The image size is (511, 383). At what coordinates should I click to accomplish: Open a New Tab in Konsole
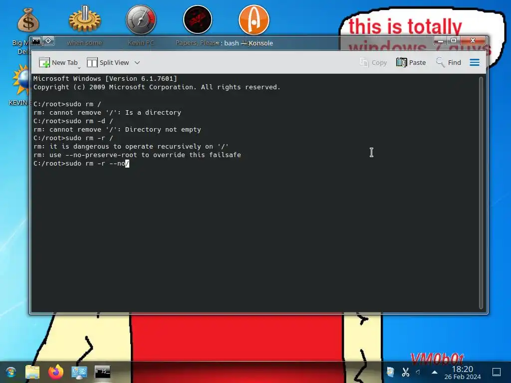[x=58, y=62]
